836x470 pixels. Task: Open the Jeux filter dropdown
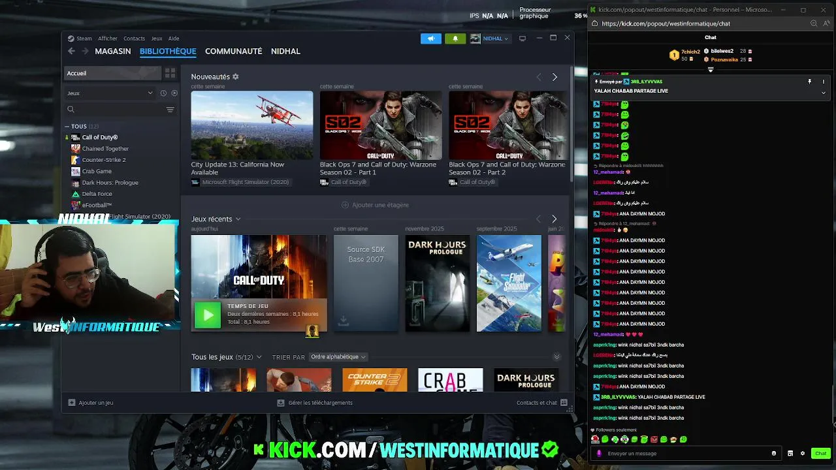[x=110, y=93]
